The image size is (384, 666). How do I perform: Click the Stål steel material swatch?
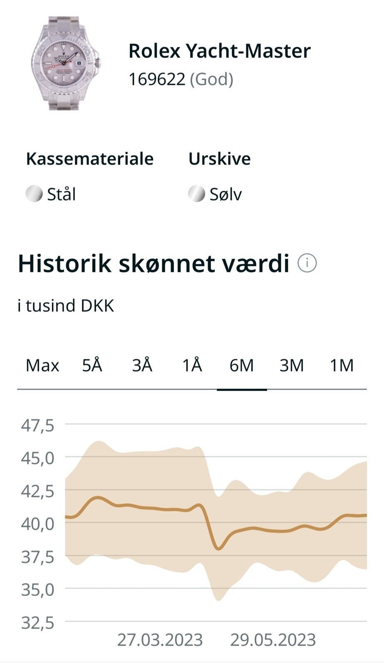(x=34, y=194)
